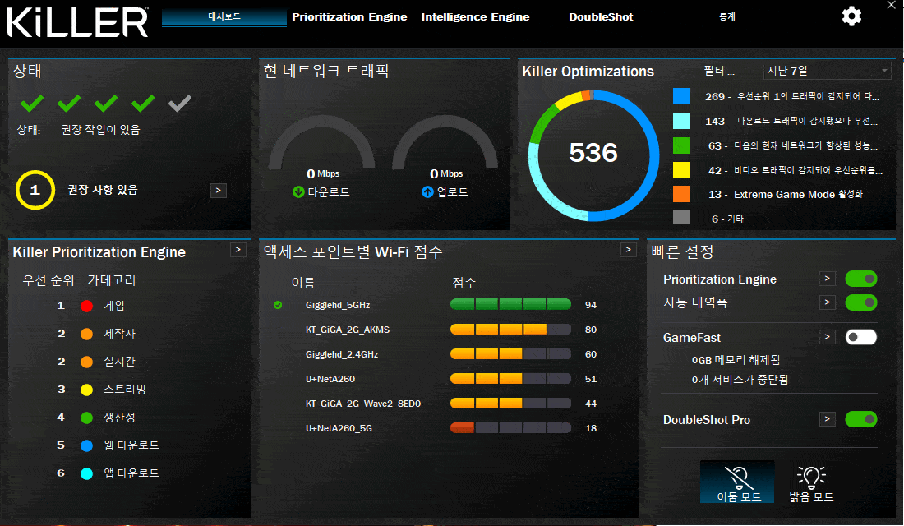This screenshot has width=904, height=526.
Task: Click the download speed gauge
Action: [321, 142]
